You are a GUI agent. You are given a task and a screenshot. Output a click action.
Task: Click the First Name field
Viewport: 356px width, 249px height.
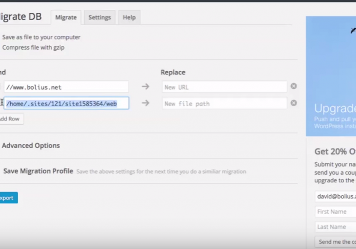(x=335, y=212)
